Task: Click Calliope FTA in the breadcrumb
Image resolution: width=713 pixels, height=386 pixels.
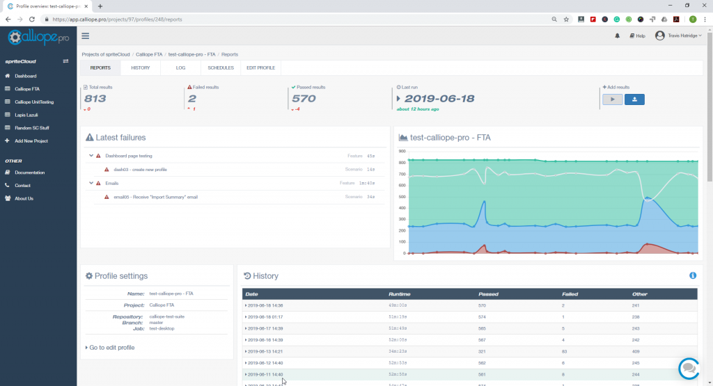Action: pos(149,54)
